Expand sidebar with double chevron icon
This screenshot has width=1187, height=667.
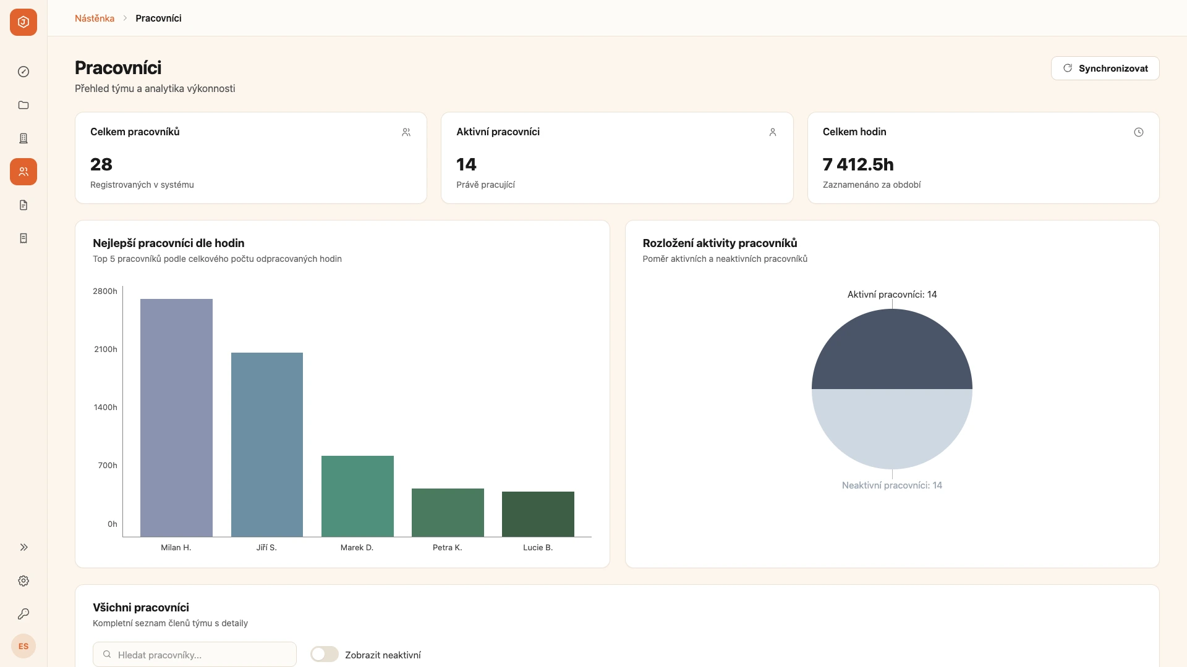click(23, 547)
